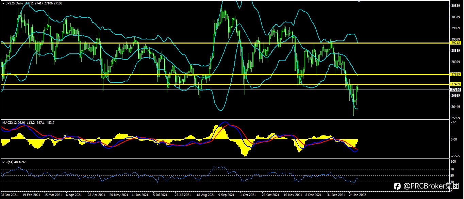Click the 18 Aug 2021 date label

tap(205, 195)
